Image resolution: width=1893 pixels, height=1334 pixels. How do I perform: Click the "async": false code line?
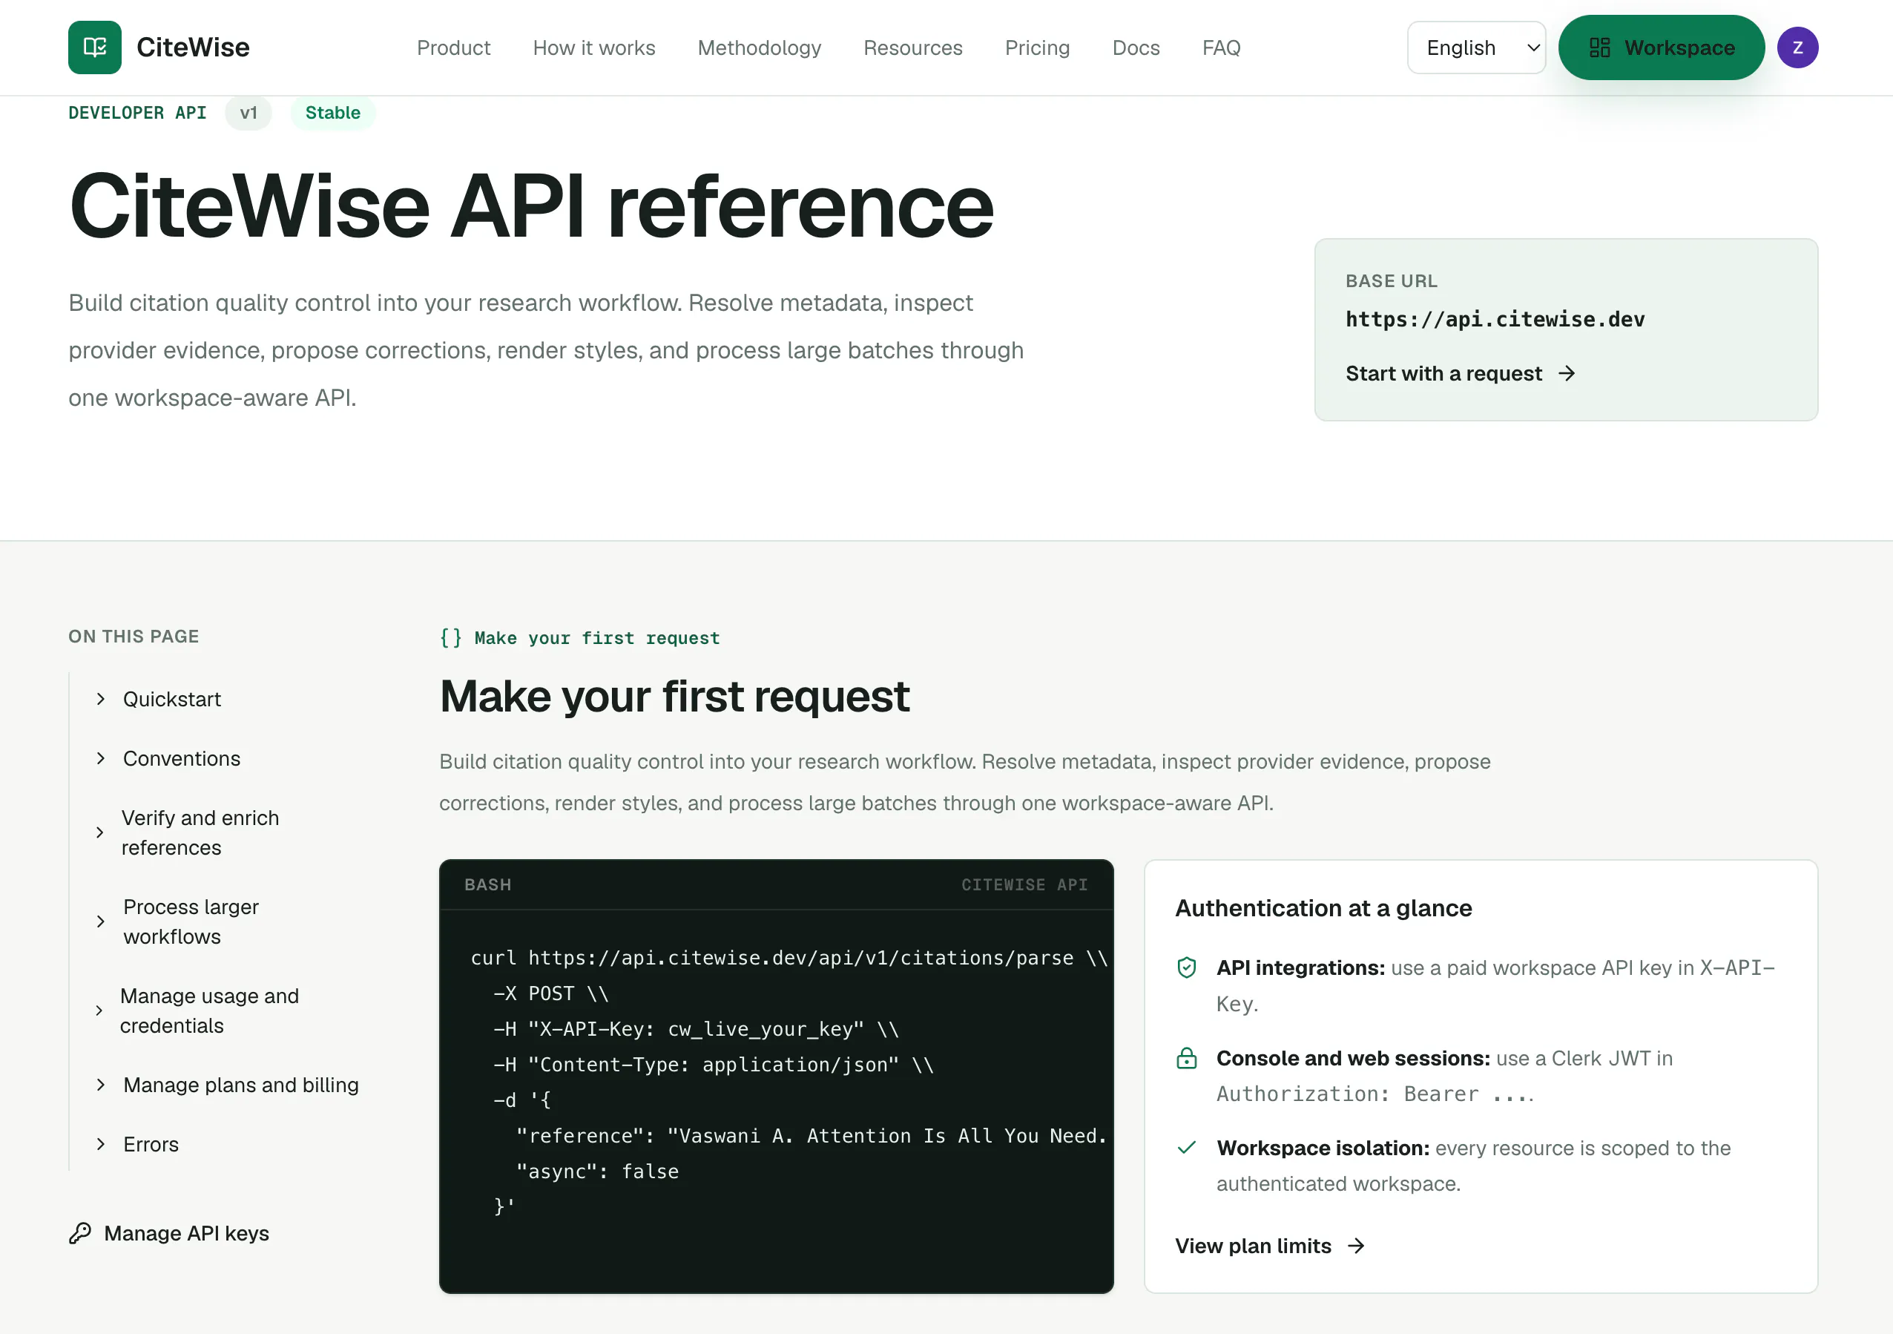pyautogui.click(x=597, y=1172)
